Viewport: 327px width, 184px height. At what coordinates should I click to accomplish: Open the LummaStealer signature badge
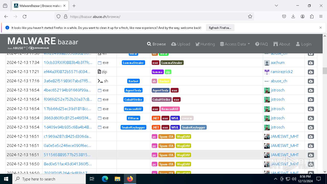(133, 63)
